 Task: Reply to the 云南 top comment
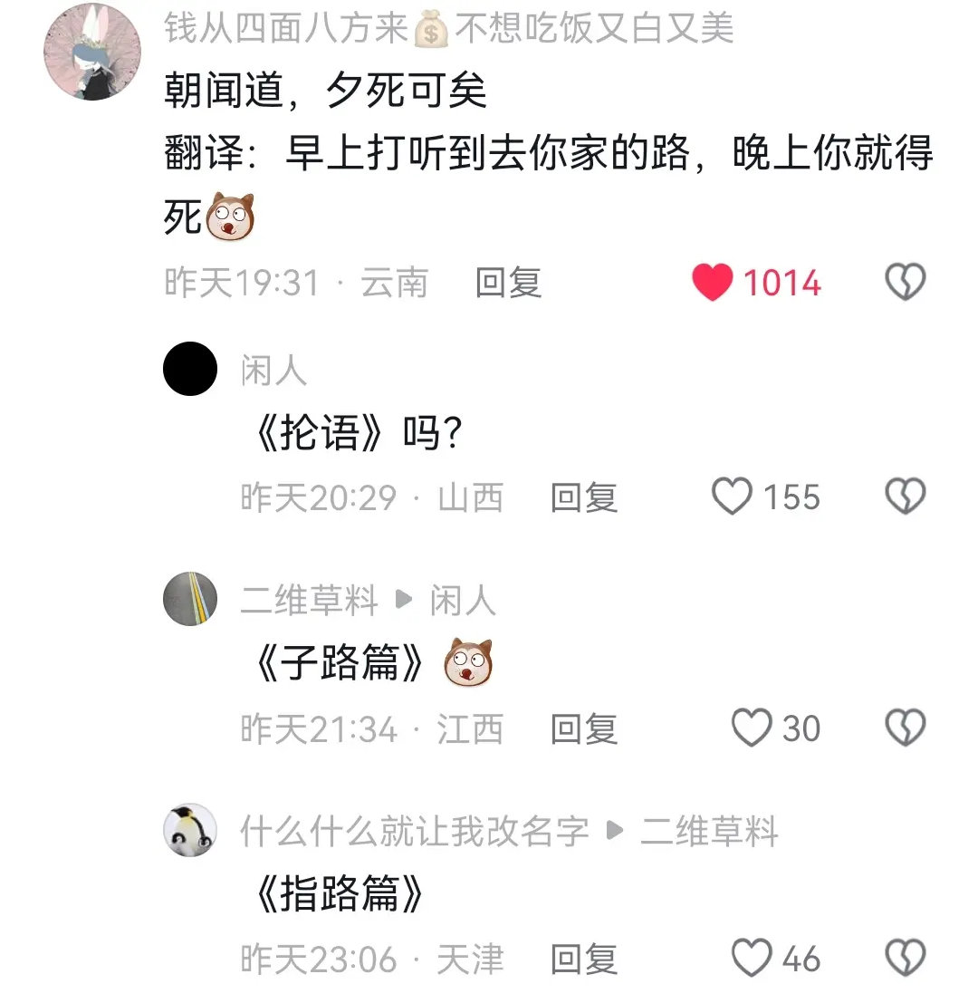coord(509,282)
